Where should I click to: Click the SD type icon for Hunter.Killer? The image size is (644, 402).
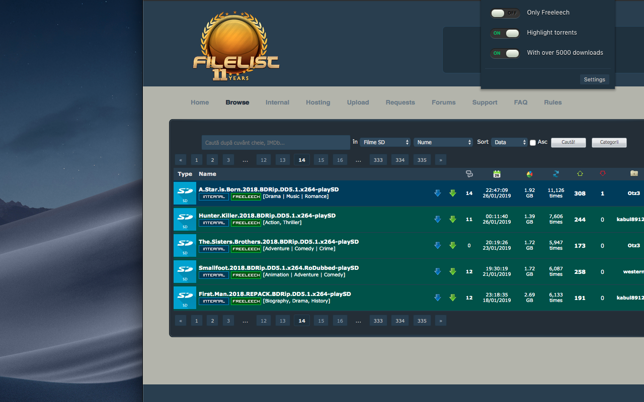pos(185,220)
